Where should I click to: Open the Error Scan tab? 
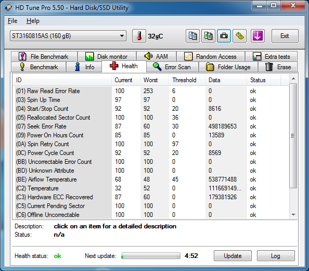pos(172,67)
